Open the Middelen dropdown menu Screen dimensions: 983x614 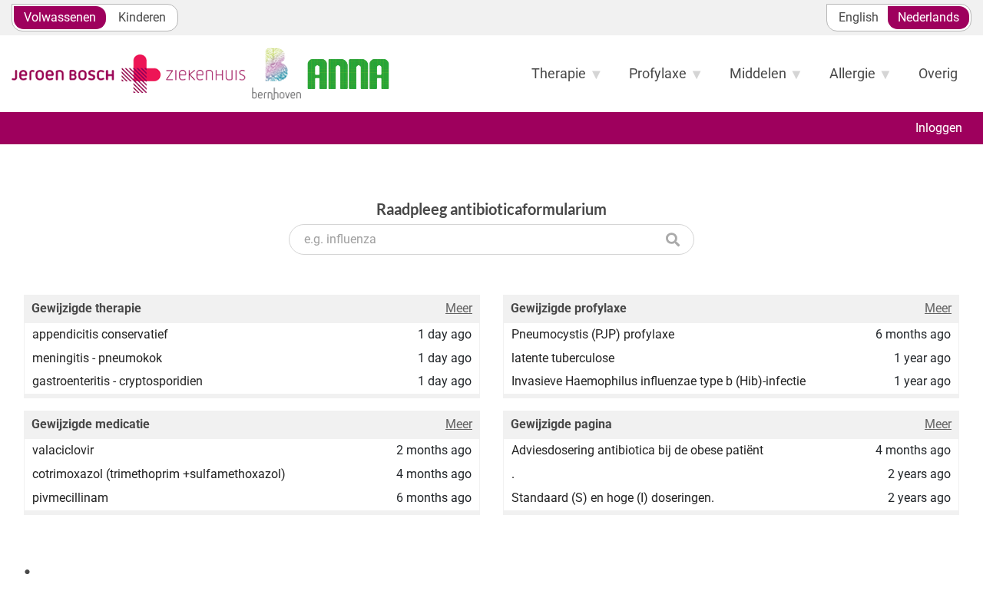(765, 74)
